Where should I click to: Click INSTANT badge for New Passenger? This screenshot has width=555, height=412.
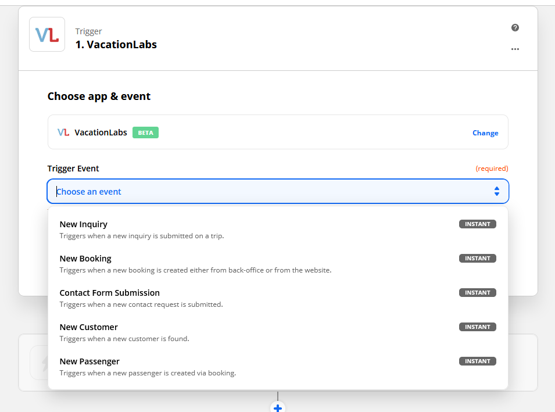pyautogui.click(x=478, y=361)
